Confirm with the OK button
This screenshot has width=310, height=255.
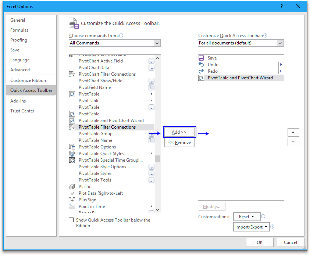click(260, 243)
